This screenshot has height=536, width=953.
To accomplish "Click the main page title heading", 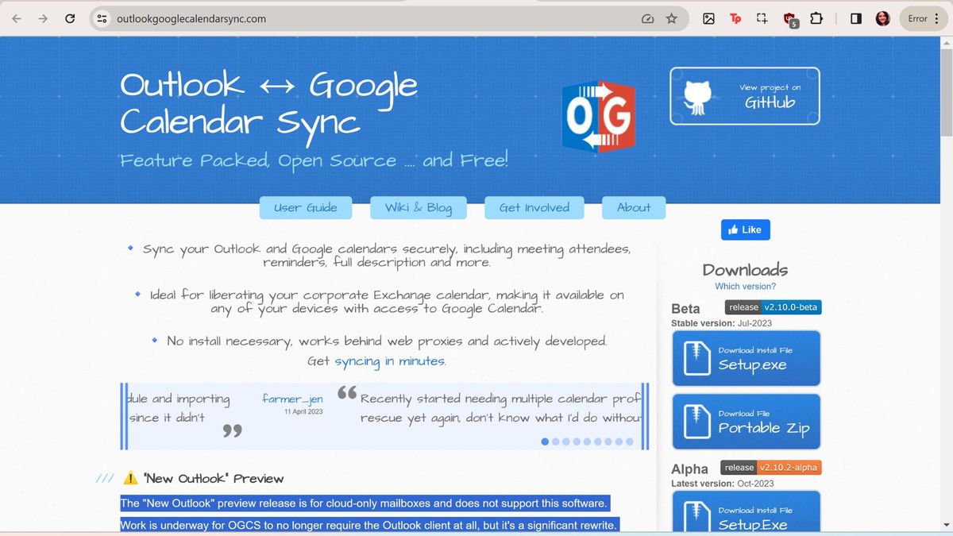I will (x=269, y=103).
